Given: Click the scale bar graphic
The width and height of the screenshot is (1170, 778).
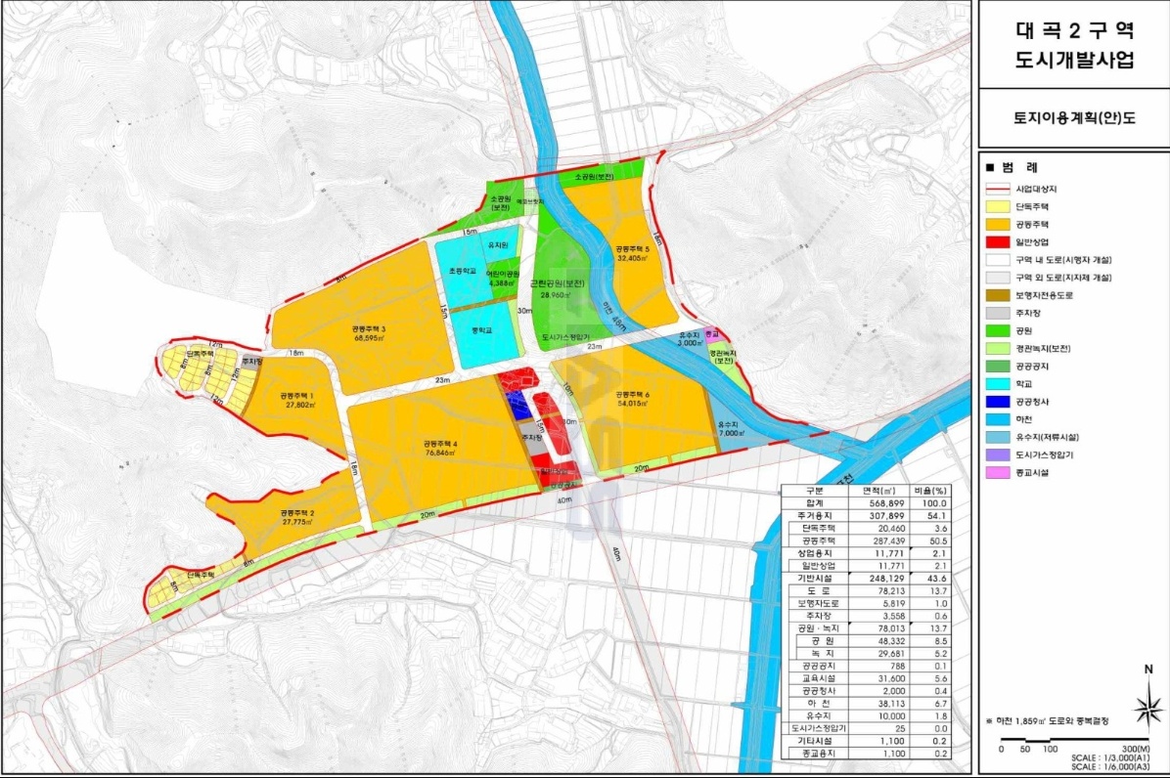Looking at the screenshot, I should pos(1075,739).
